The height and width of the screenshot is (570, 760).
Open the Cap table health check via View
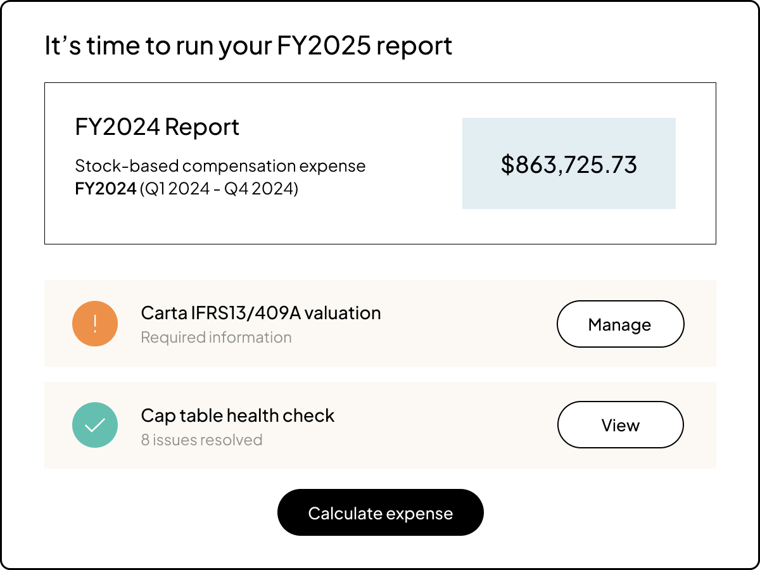click(x=619, y=425)
